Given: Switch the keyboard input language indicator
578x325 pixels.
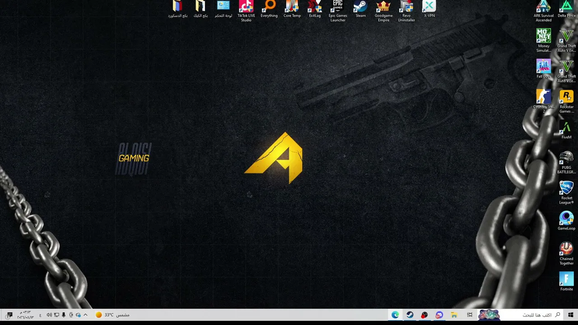Looking at the screenshot, I should tap(40, 315).
